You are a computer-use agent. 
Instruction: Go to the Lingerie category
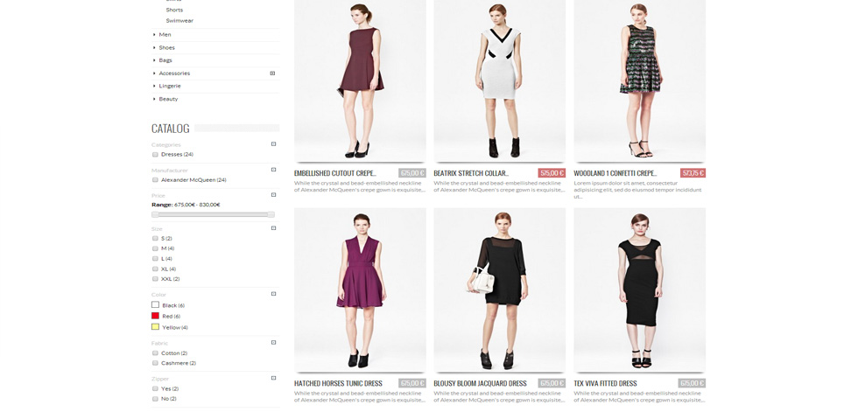pyautogui.click(x=170, y=86)
